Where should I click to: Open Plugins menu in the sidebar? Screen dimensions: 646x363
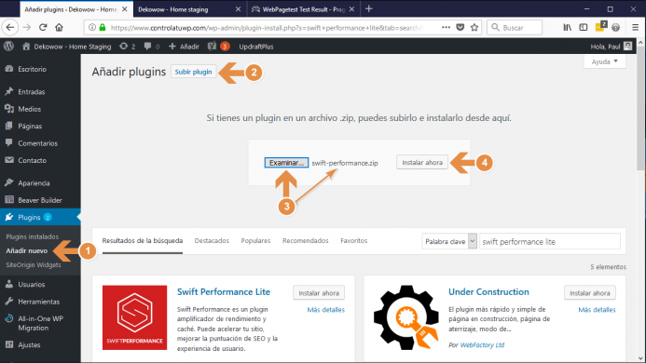[40, 217]
